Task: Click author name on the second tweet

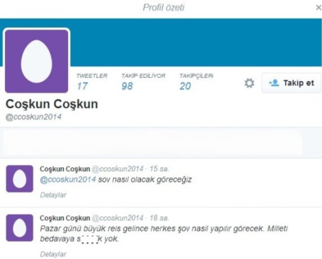Action: click(x=65, y=218)
